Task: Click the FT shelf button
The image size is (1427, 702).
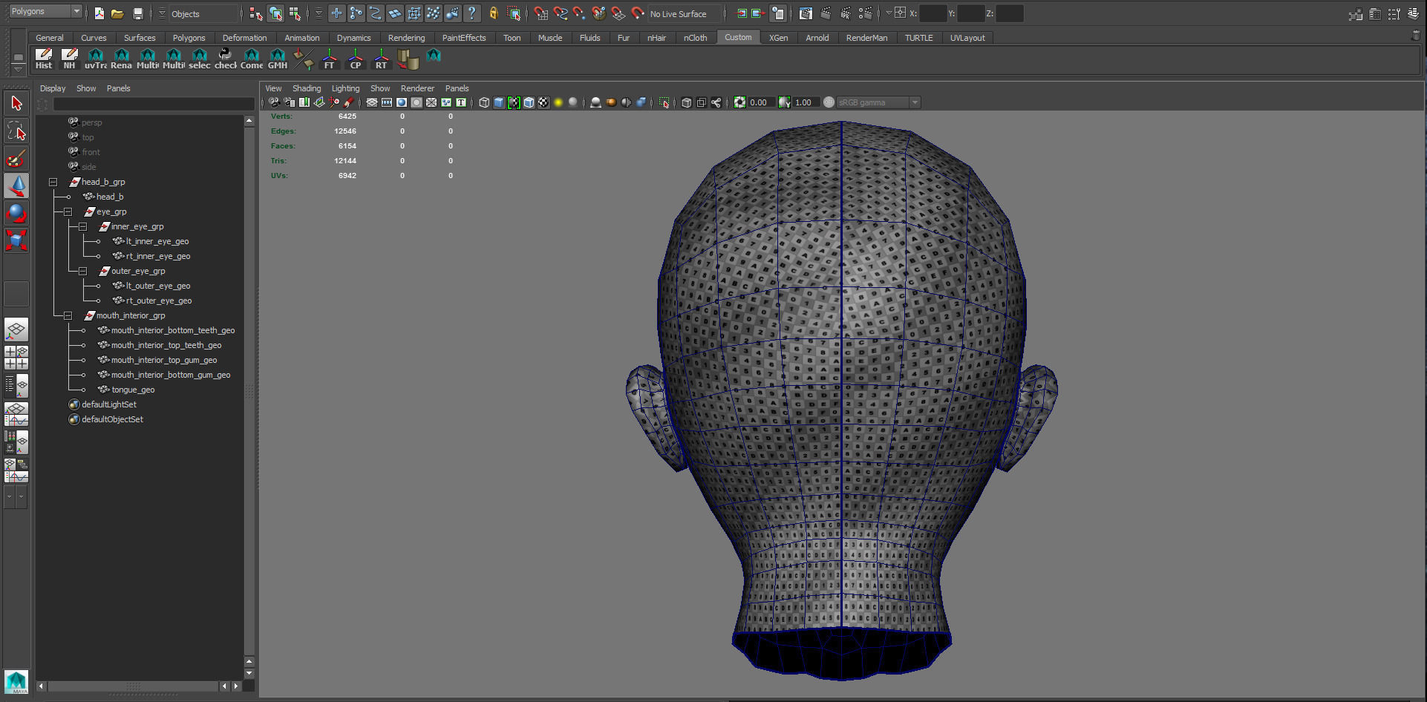Action: click(x=329, y=59)
